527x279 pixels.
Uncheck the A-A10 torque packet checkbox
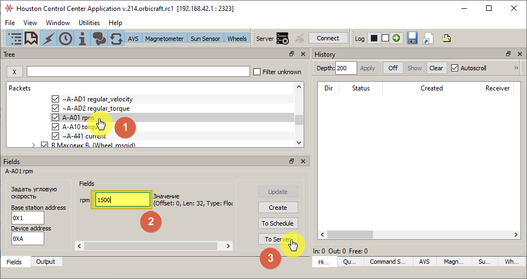pyautogui.click(x=55, y=127)
